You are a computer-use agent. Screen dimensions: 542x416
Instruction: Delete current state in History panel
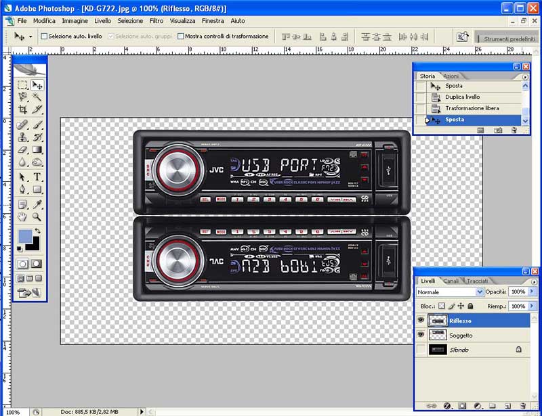[x=514, y=130]
